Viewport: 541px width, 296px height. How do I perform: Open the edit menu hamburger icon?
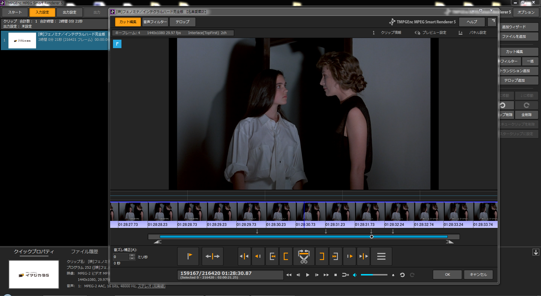tap(381, 256)
